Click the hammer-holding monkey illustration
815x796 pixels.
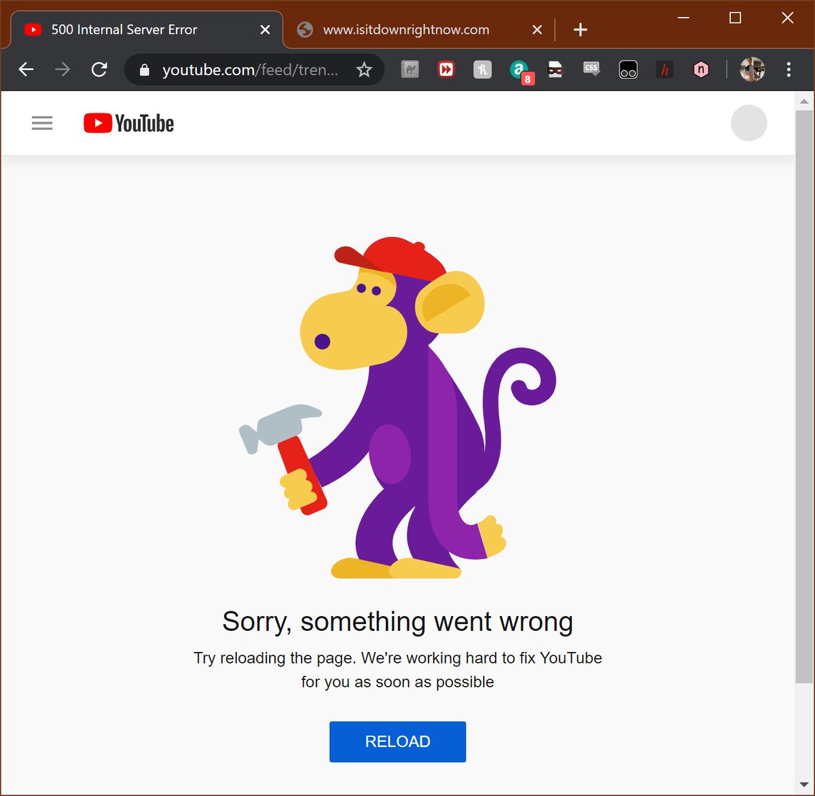pyautogui.click(x=397, y=408)
